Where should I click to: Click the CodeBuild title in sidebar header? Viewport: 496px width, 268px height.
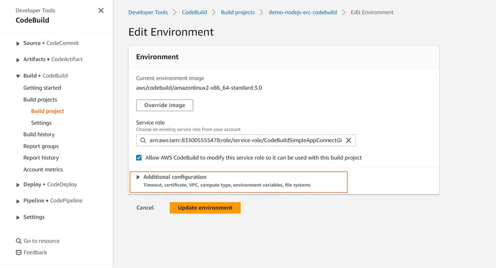32,20
